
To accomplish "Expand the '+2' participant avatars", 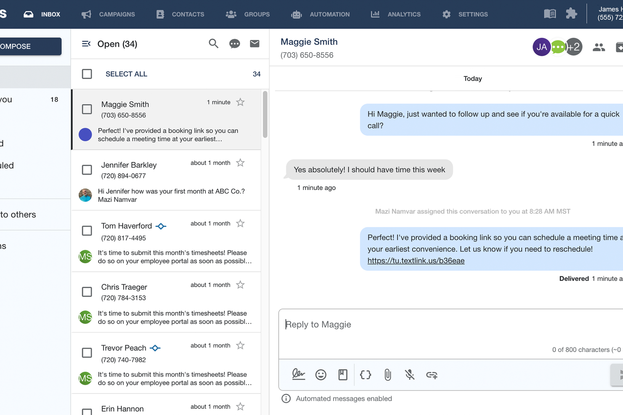I will tap(573, 47).
